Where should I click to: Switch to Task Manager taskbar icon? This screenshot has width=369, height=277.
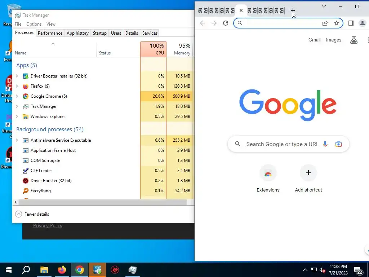pos(133,270)
